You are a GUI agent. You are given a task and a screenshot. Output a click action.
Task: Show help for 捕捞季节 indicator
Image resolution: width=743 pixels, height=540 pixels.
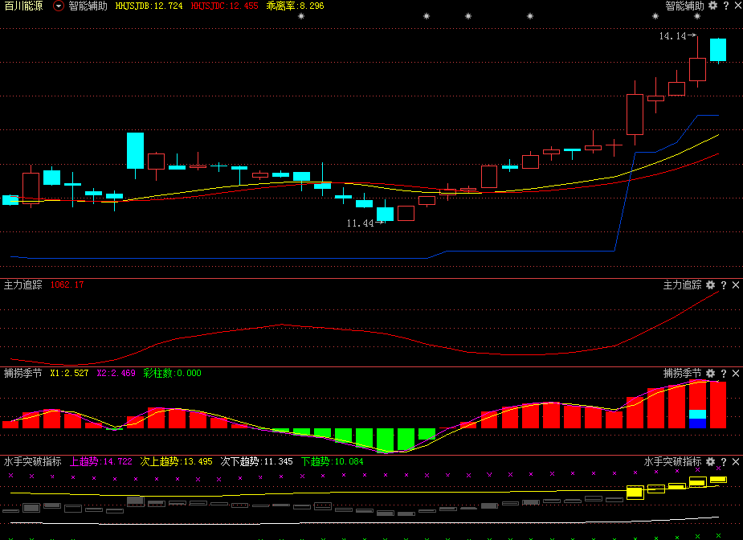[x=724, y=374]
